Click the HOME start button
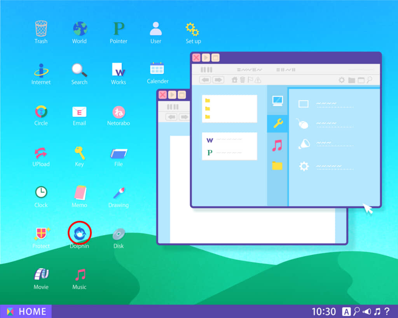This screenshot has width=398, height=318. 26,311
